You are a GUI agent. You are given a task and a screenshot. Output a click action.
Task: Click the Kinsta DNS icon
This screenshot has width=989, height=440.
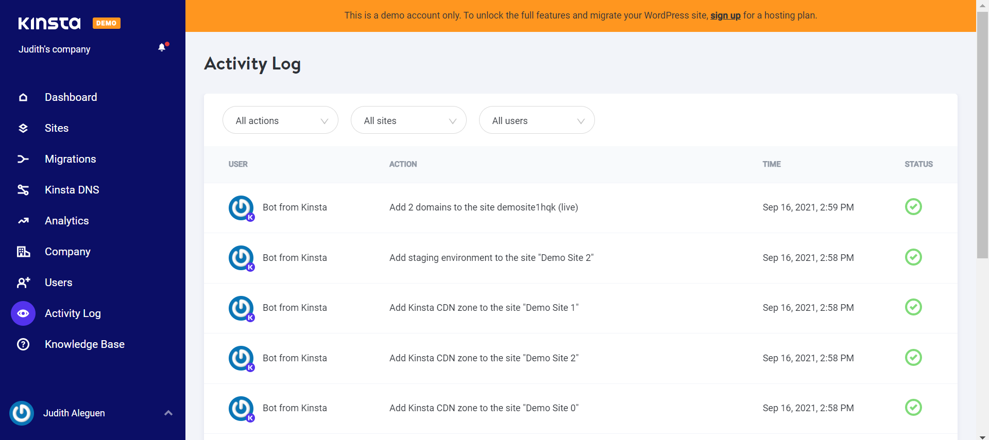click(x=23, y=190)
